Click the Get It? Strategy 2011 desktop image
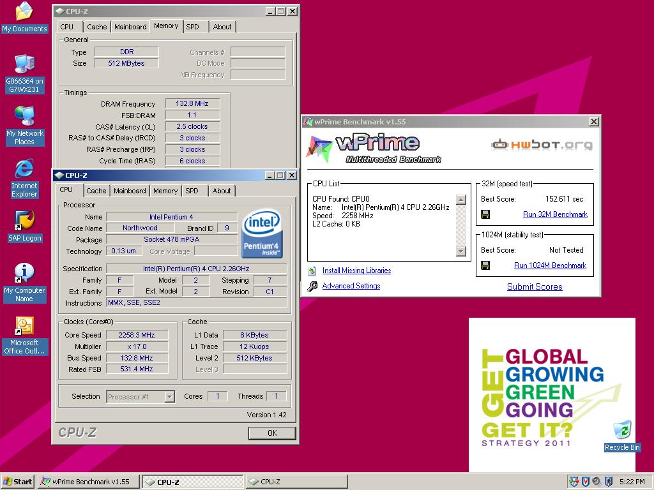654x490 pixels. 552,395
